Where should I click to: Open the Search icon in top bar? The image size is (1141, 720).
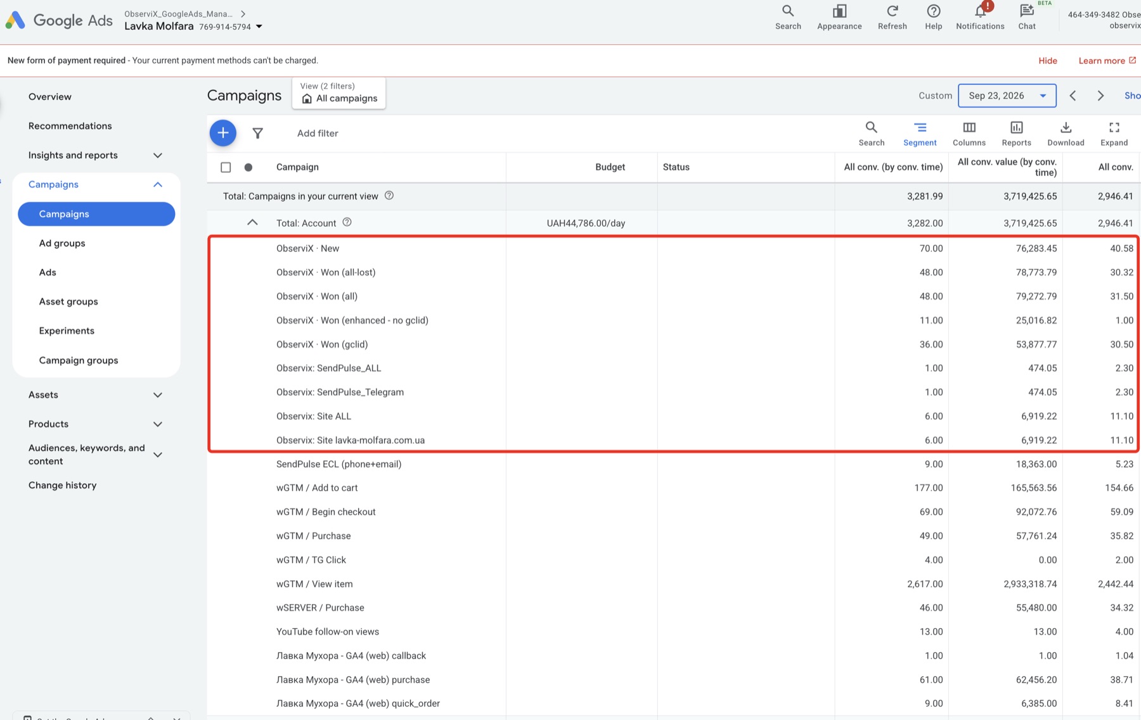788,17
